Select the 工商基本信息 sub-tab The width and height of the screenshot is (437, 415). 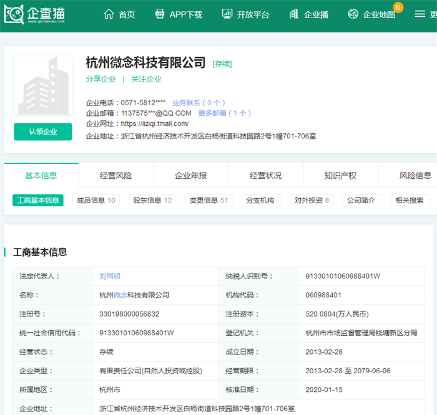tap(38, 200)
